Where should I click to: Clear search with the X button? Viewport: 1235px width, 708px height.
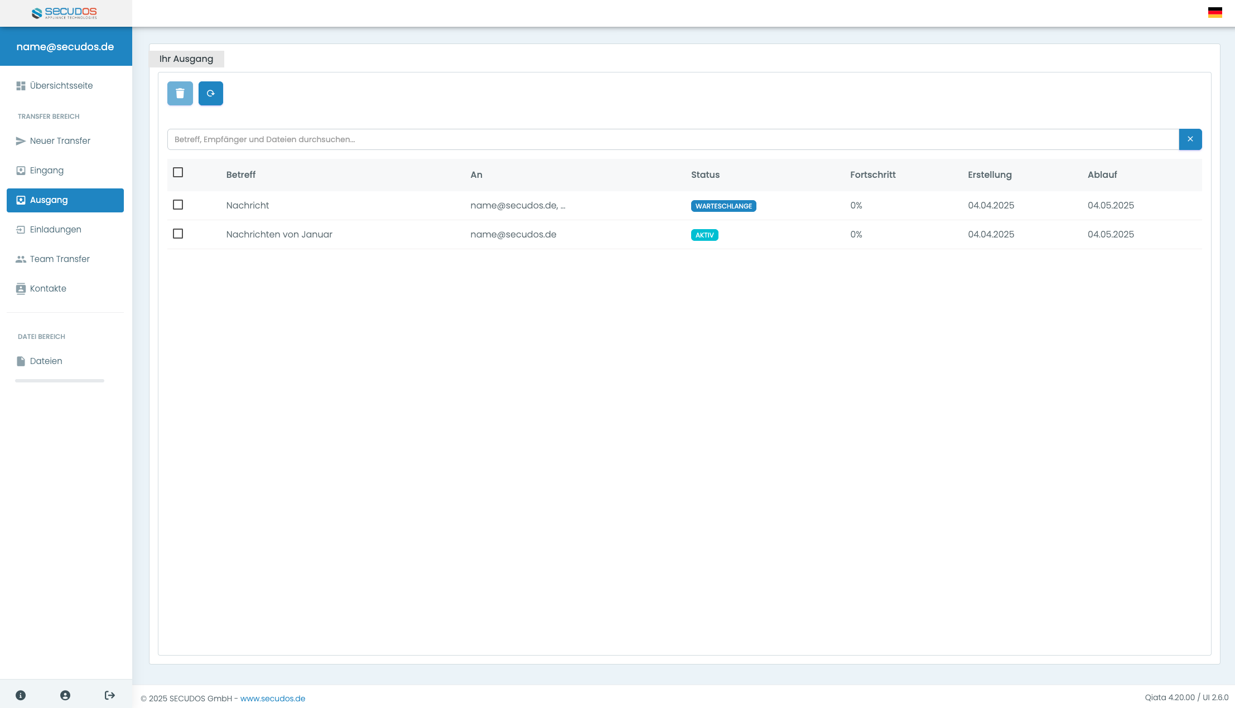1190,139
